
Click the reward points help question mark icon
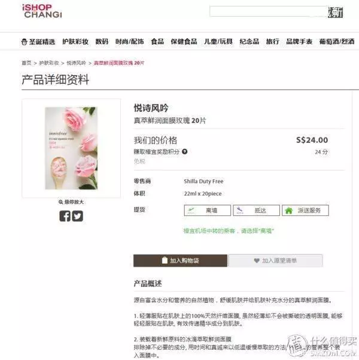185,151
